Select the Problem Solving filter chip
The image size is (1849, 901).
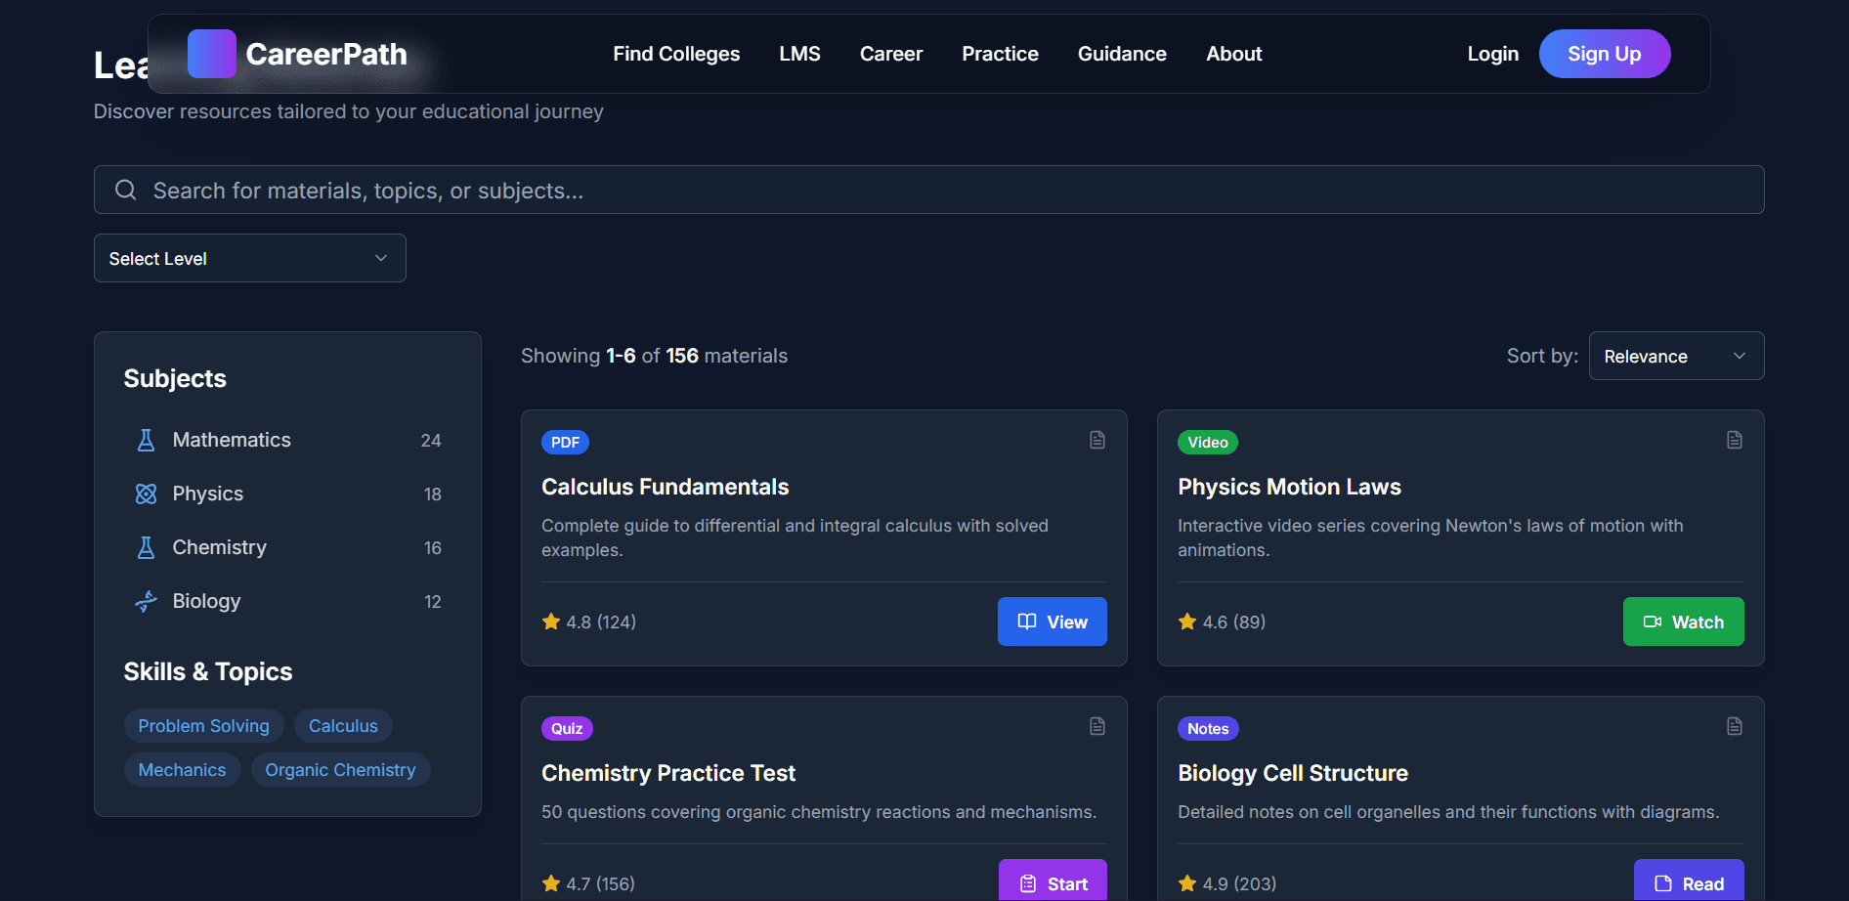(203, 725)
